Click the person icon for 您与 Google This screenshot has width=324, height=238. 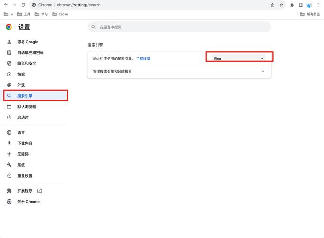[9, 42]
